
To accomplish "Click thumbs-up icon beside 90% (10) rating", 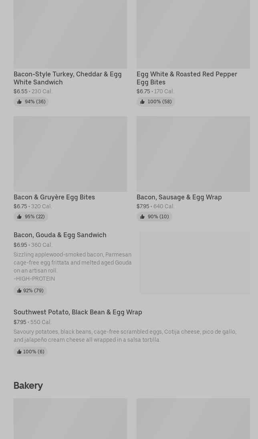I will pyautogui.click(x=142, y=217).
